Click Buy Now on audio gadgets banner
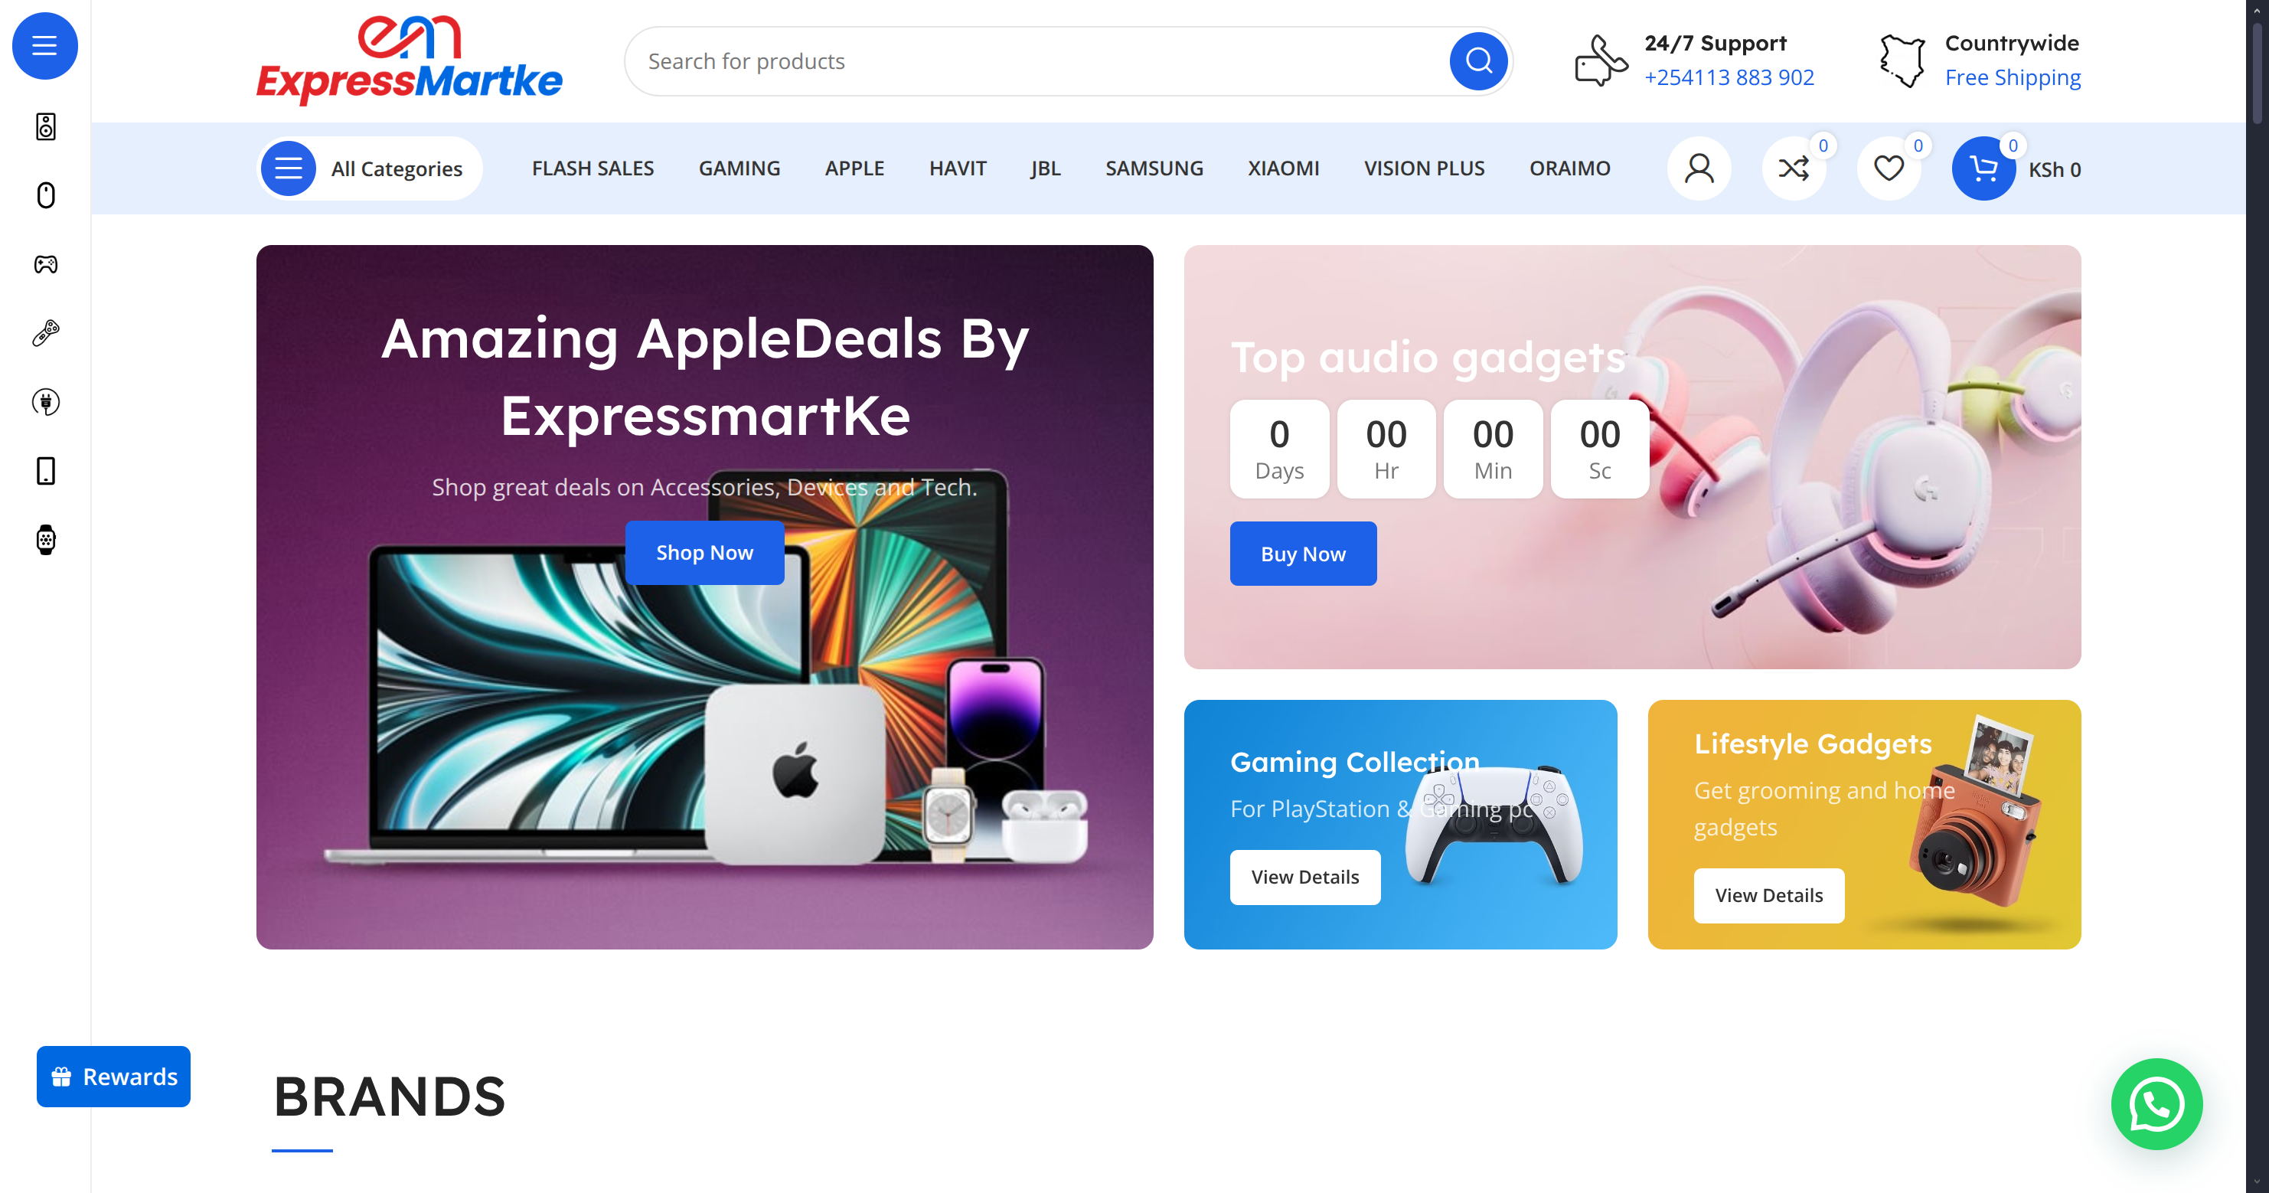Image resolution: width=2269 pixels, height=1193 pixels. pyautogui.click(x=1303, y=554)
